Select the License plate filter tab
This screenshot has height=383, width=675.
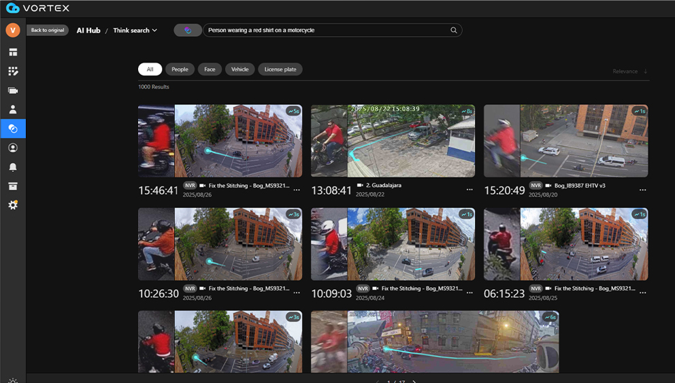click(280, 69)
